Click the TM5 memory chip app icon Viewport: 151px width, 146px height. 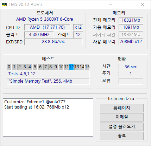point(4,5)
